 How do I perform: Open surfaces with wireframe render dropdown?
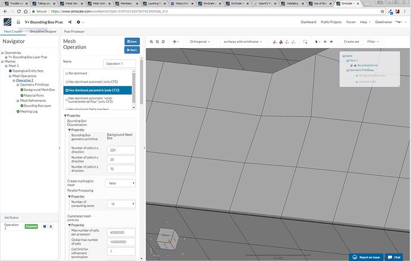coord(242,42)
